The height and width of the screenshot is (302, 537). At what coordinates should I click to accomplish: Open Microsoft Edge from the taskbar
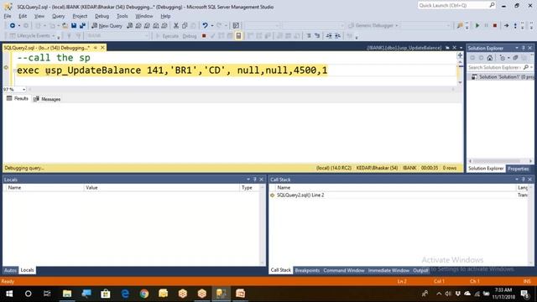click(x=125, y=294)
